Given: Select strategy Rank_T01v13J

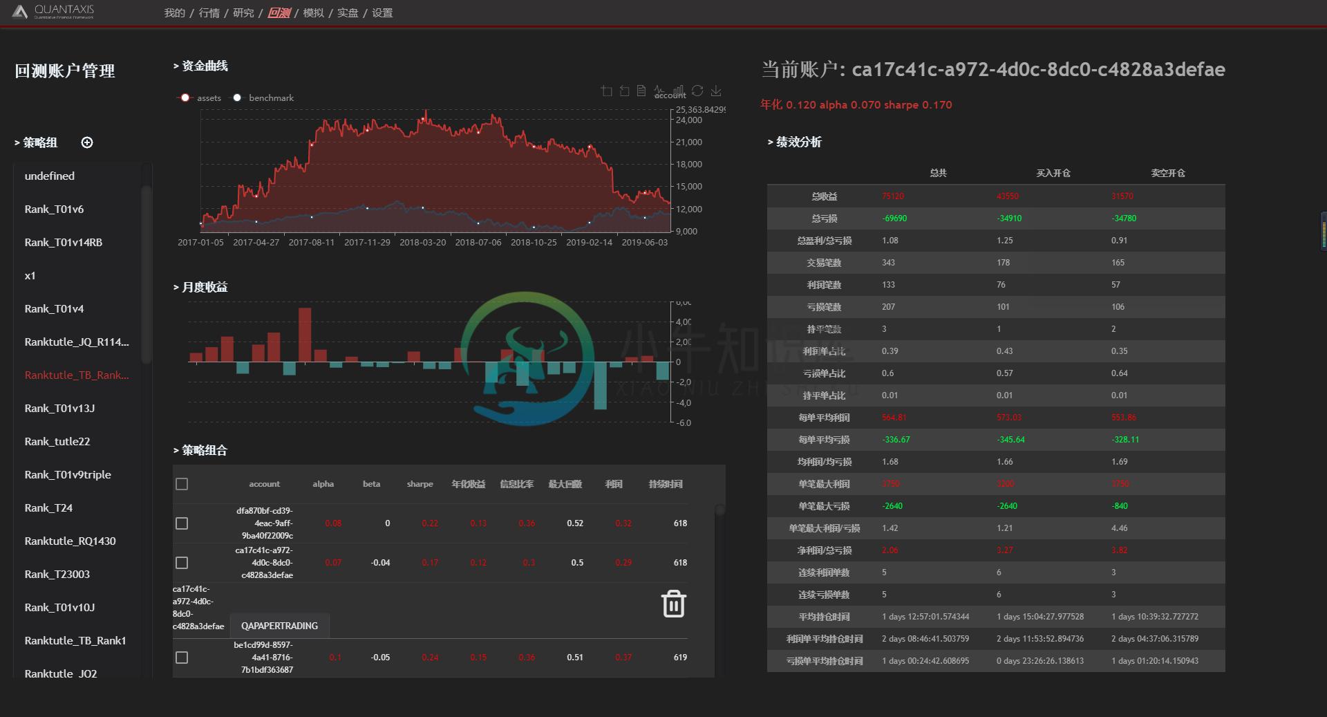Looking at the screenshot, I should [59, 409].
